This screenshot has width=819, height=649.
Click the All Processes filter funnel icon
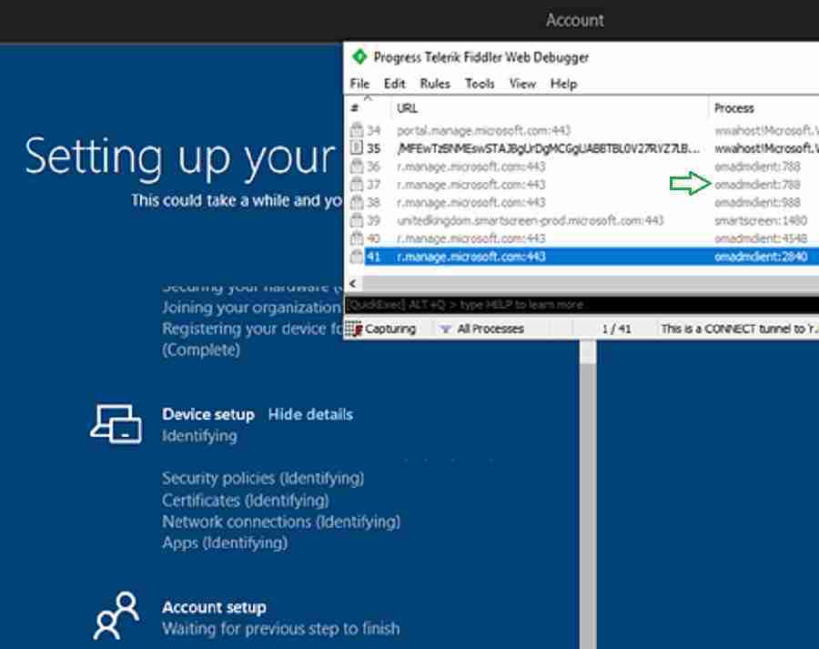pyautogui.click(x=445, y=330)
